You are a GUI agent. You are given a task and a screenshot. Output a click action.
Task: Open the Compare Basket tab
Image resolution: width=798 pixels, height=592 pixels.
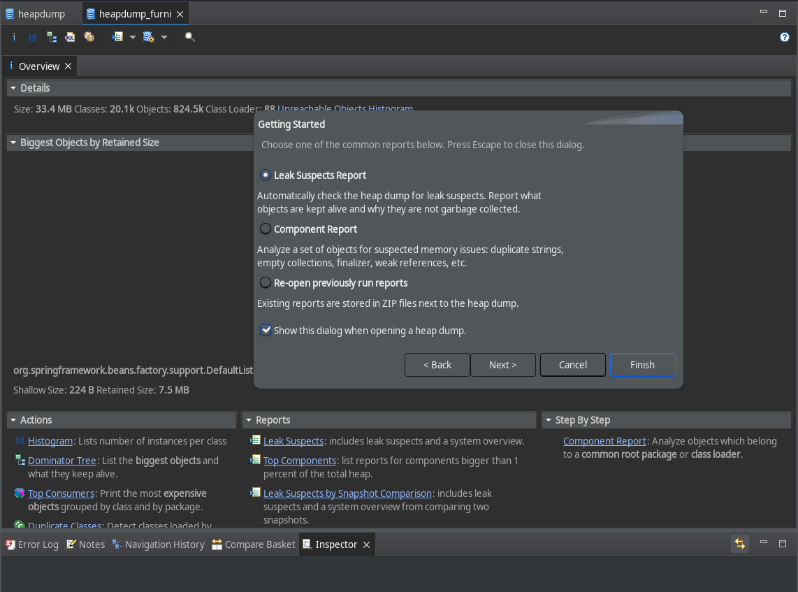click(x=254, y=544)
